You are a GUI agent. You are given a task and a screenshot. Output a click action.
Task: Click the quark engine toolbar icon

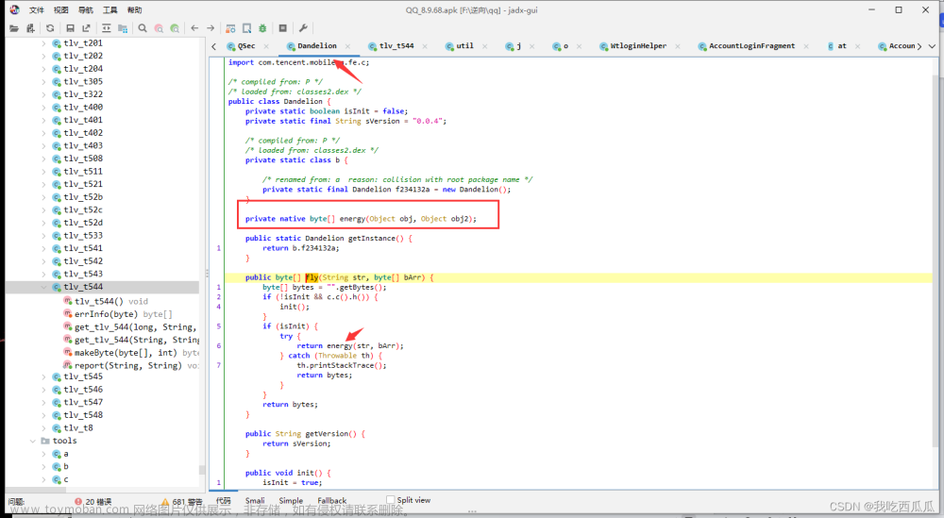pos(246,28)
